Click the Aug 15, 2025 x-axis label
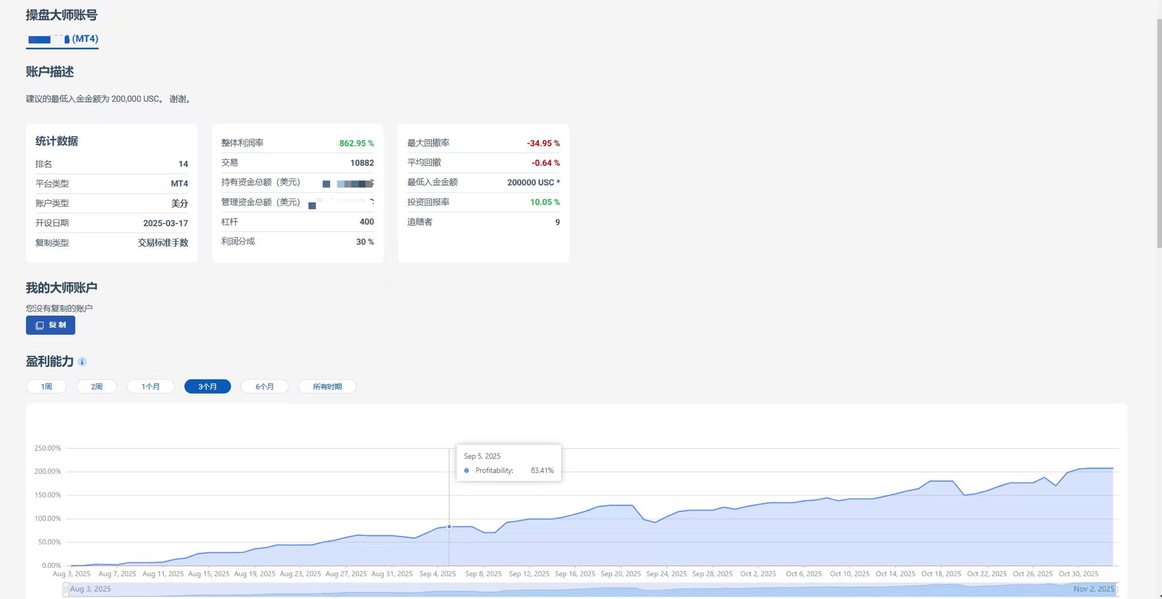Image resolution: width=1162 pixels, height=599 pixels. click(209, 574)
